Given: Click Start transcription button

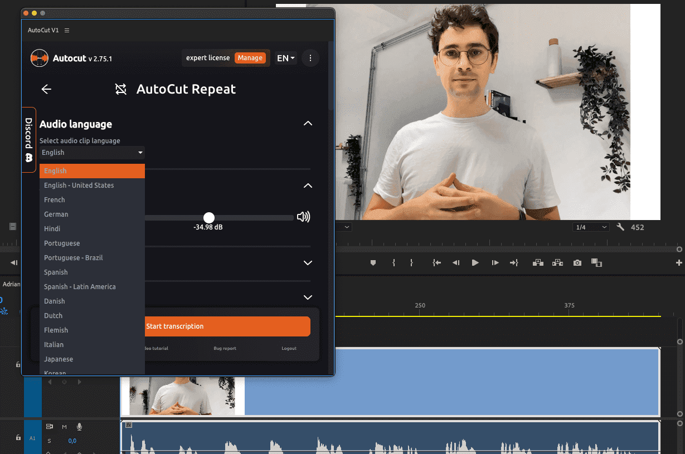Looking at the screenshot, I should coord(227,326).
